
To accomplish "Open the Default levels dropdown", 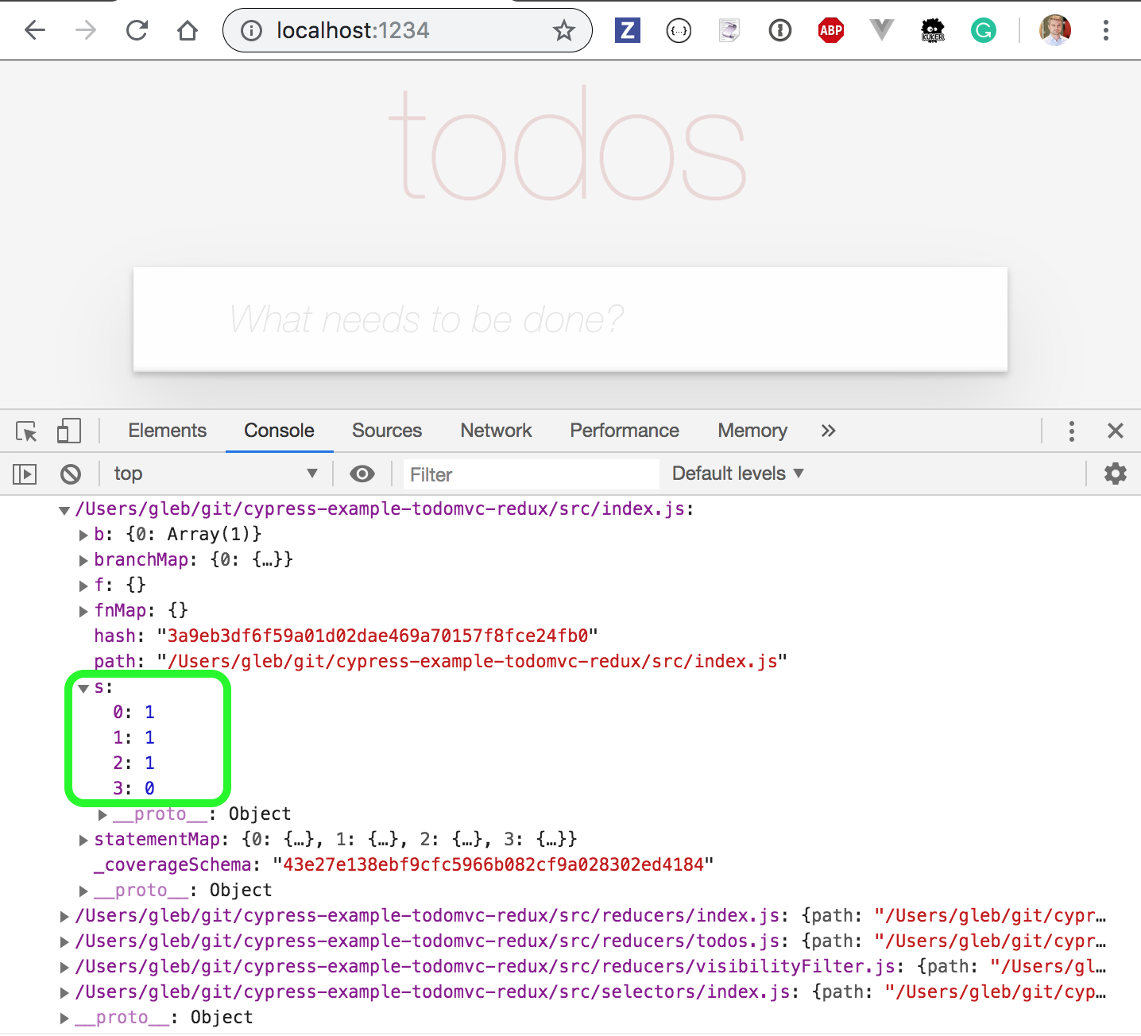I will pos(738,474).
